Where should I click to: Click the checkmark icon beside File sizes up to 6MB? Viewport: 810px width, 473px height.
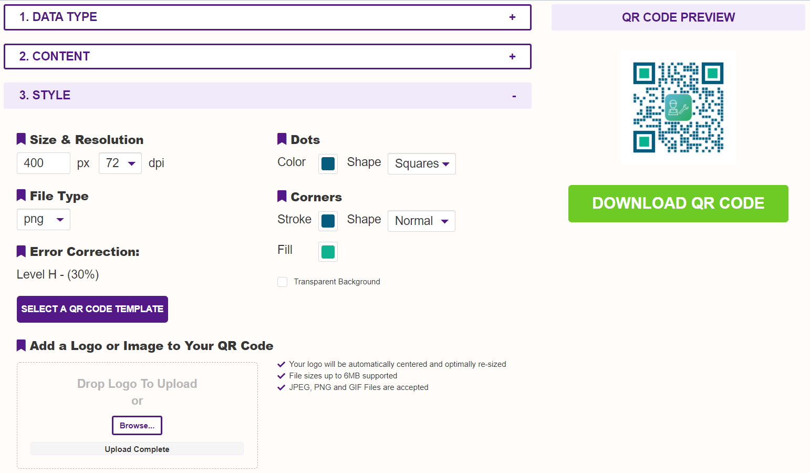point(281,376)
